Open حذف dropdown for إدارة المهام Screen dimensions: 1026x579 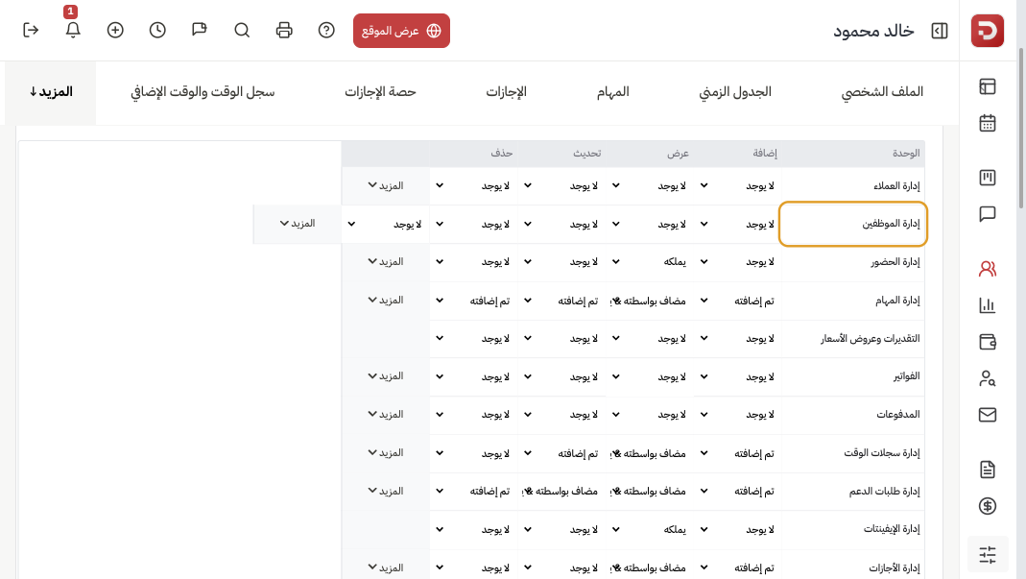click(473, 301)
